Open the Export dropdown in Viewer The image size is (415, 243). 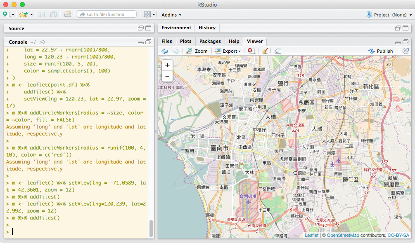228,51
